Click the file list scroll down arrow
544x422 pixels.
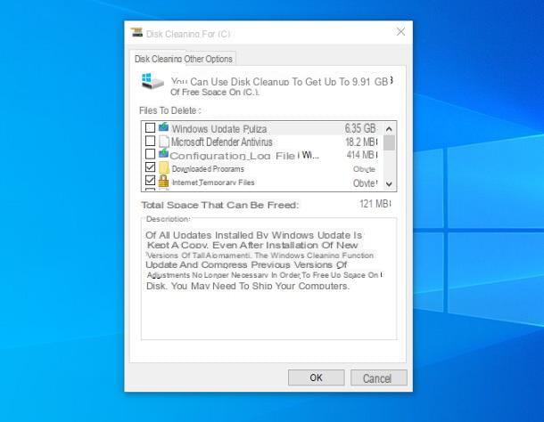(389, 184)
